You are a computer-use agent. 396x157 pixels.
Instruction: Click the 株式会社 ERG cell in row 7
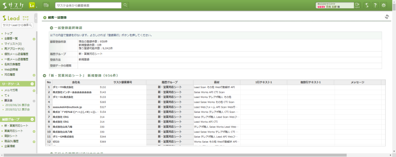pyautogui.click(x=76, y=117)
